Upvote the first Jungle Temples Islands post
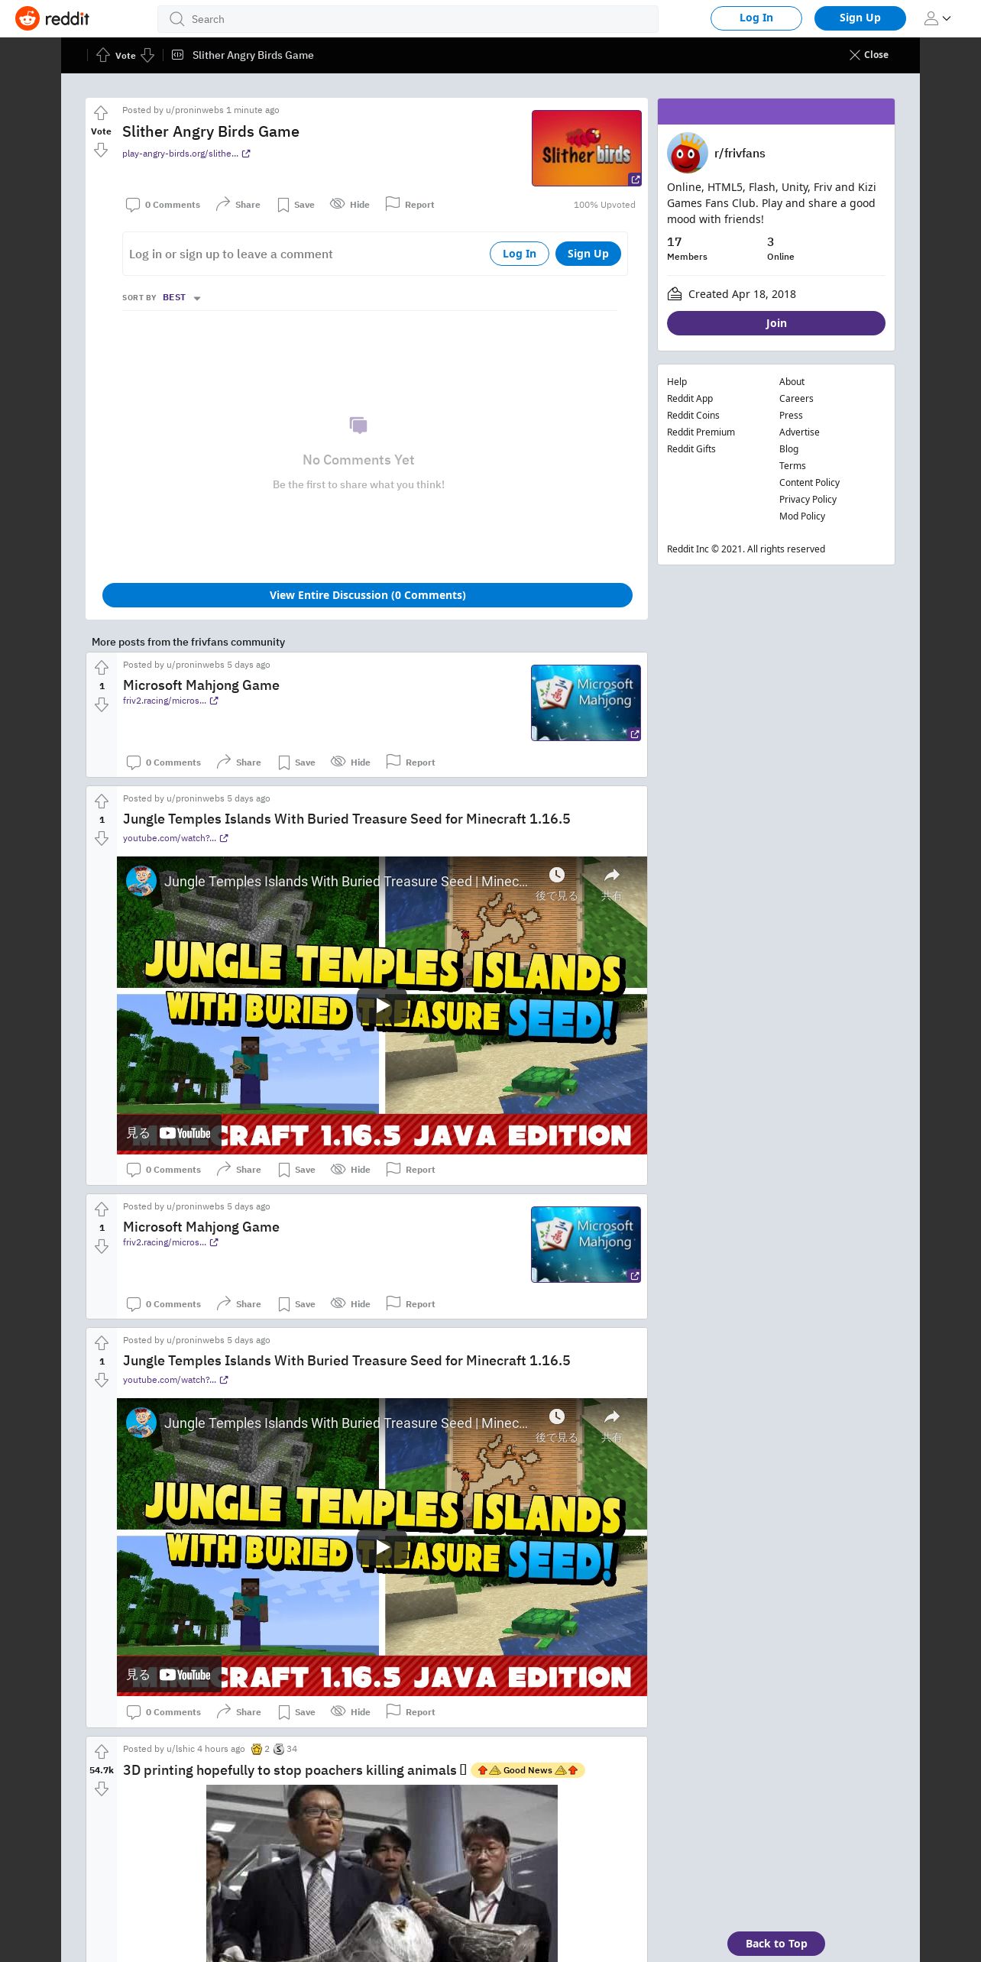Viewport: 981px width, 1962px height. click(102, 802)
